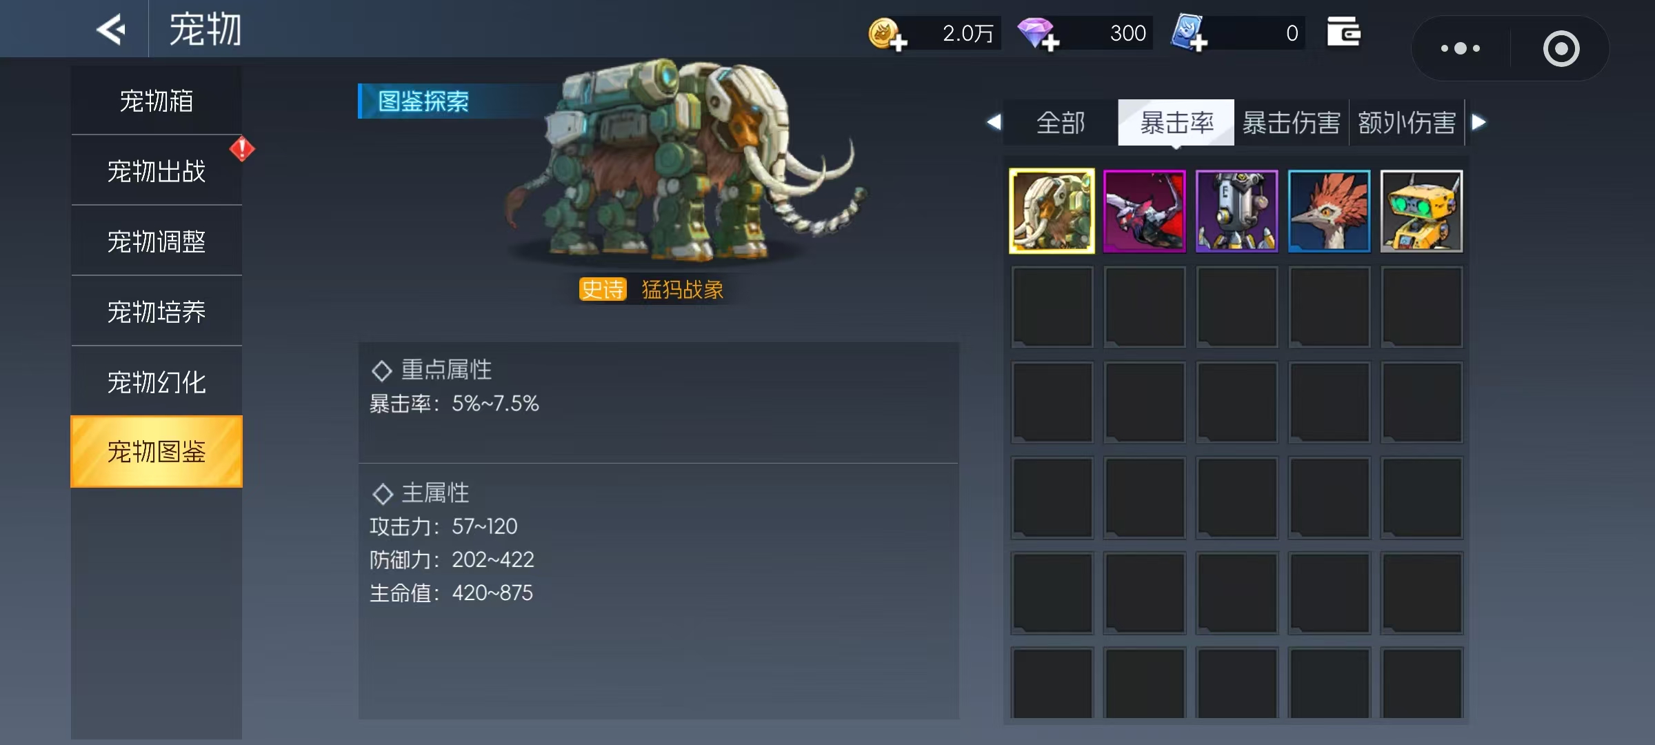
Task: Show more filter categories with right arrow
Action: point(1478,122)
